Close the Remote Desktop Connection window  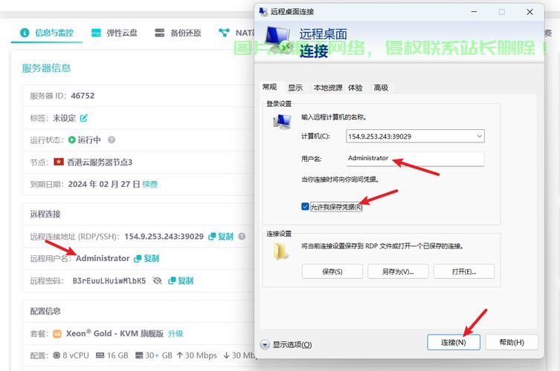(530, 12)
